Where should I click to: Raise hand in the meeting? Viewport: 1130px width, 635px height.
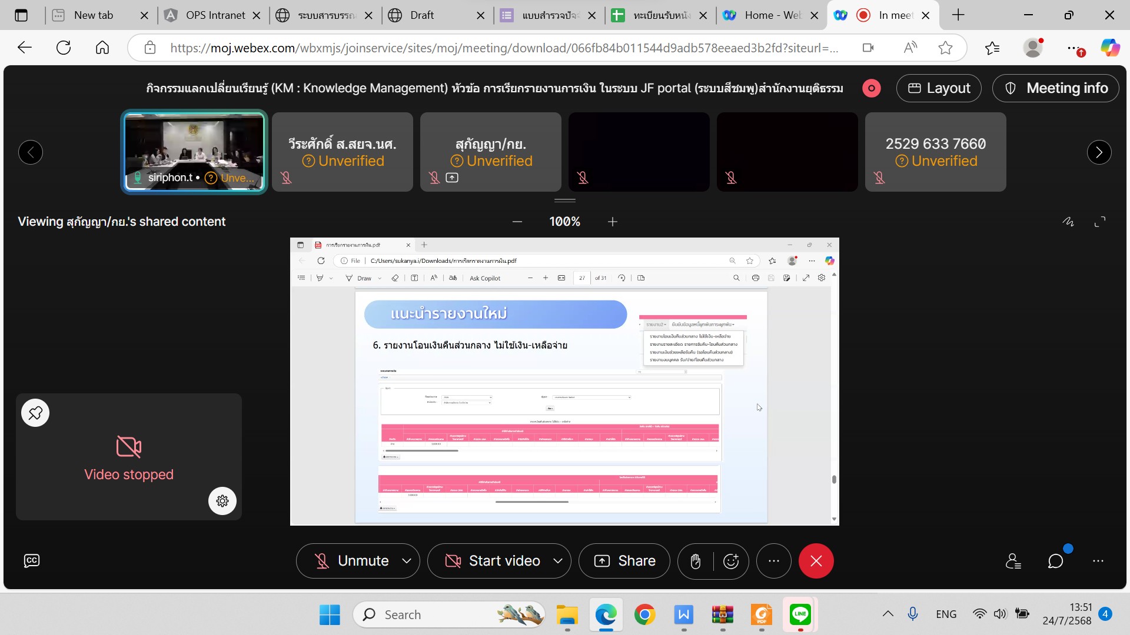click(695, 561)
